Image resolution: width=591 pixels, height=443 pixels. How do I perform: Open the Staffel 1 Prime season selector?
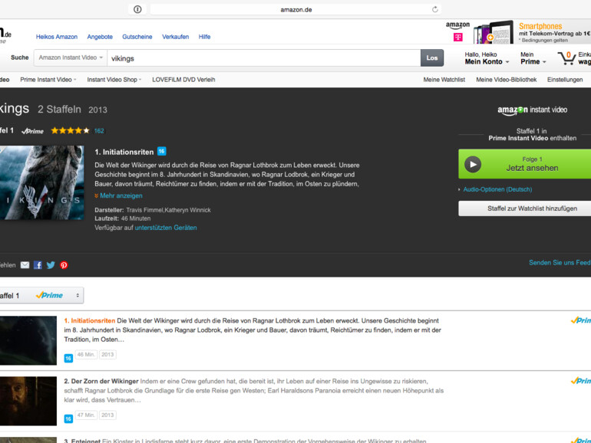click(41, 295)
